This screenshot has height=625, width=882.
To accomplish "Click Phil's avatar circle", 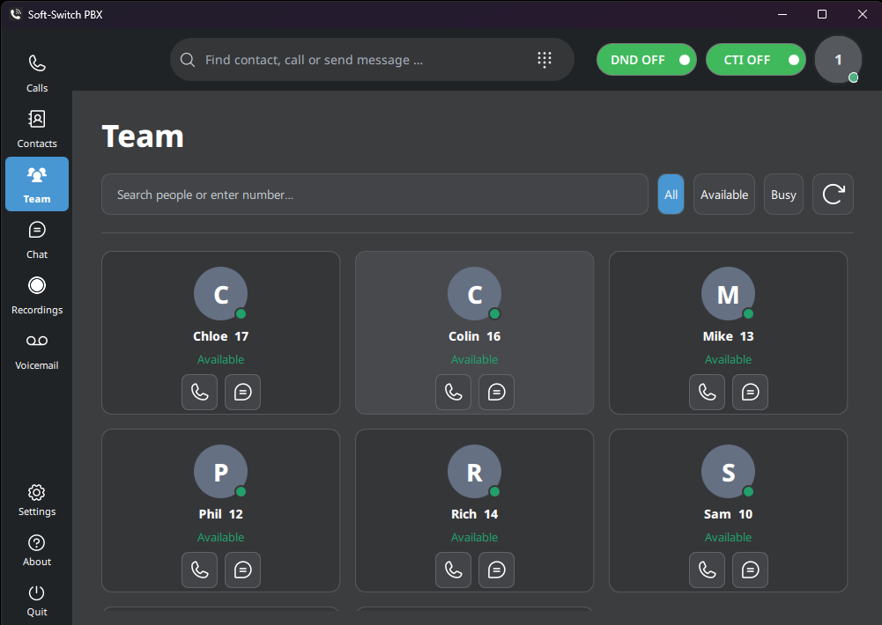I will coord(220,472).
